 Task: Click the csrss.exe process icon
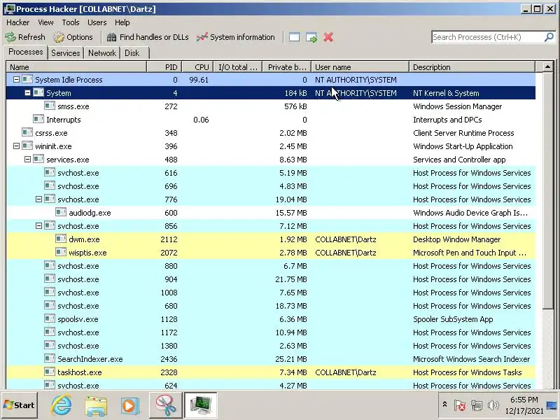tap(27, 132)
